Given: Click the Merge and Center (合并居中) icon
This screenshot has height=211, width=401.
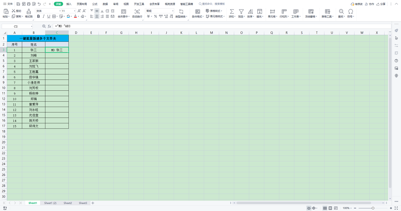Looking at the screenshot, I should click(123, 11).
